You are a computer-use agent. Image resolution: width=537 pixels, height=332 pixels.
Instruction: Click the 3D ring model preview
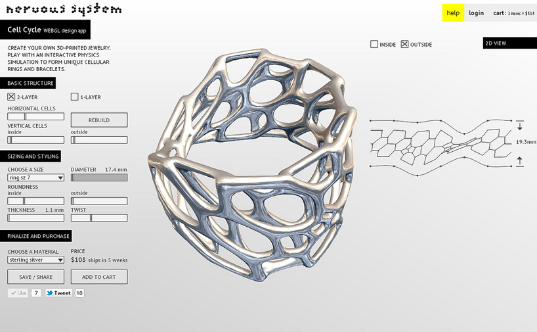253,164
